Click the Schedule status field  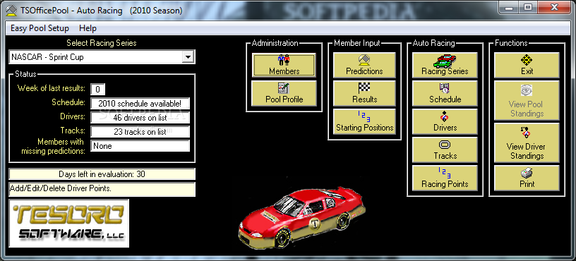pyautogui.click(x=140, y=103)
